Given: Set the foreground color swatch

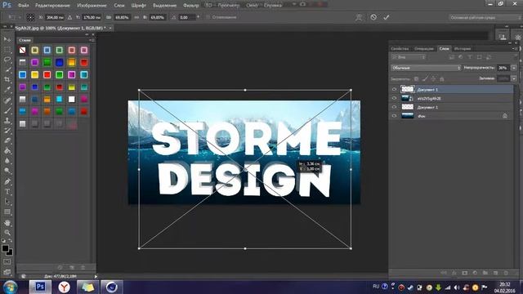Looking at the screenshot, I should [5, 248].
